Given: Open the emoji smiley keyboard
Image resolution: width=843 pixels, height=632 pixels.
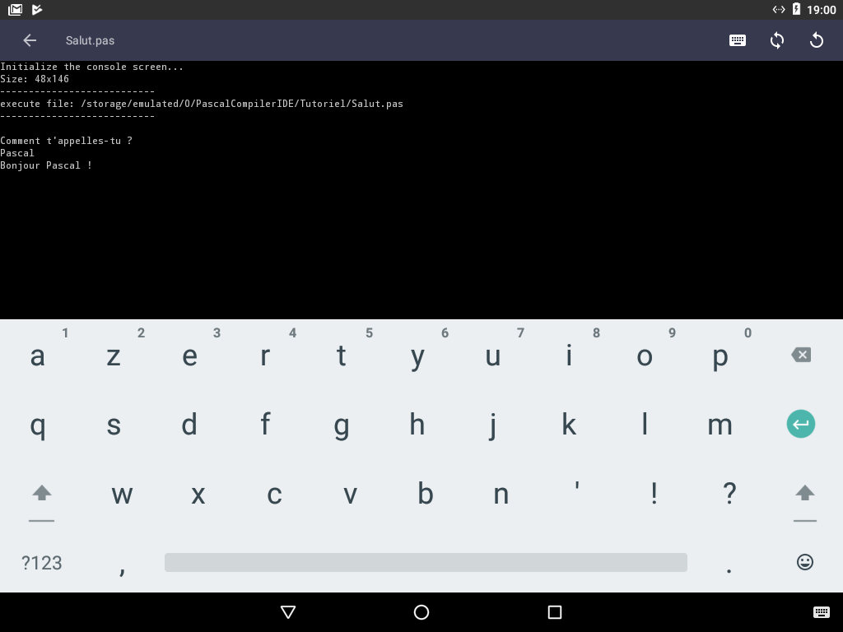Looking at the screenshot, I should pos(804,562).
